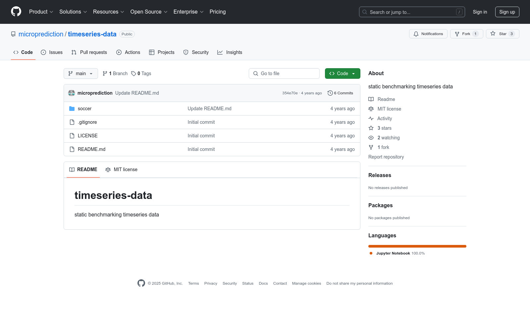Open the Pricing page from header
This screenshot has width=530, height=331.
pos(218,12)
